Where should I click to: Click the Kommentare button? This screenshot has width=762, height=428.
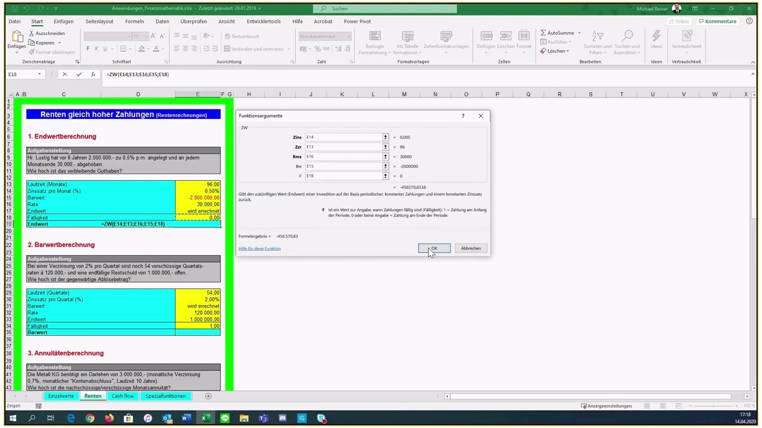[717, 21]
